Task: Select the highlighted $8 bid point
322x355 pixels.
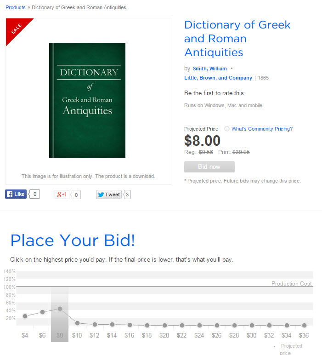Action: click(x=60, y=309)
